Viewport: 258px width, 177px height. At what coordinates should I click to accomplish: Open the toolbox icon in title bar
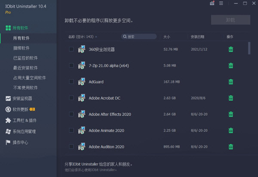coord(212,3)
